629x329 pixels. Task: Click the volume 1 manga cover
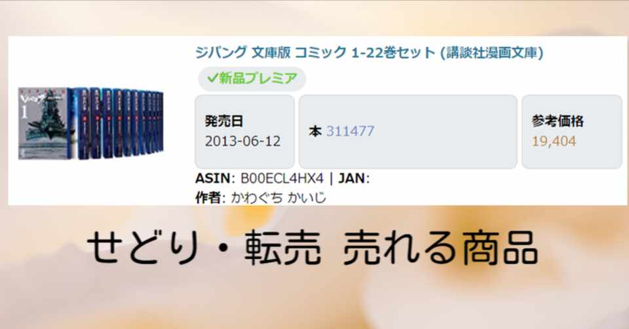pyautogui.click(x=43, y=124)
